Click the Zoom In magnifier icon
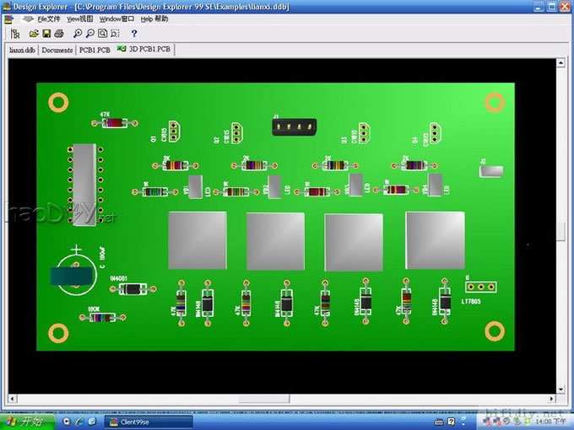This screenshot has height=430, width=574. [78, 34]
